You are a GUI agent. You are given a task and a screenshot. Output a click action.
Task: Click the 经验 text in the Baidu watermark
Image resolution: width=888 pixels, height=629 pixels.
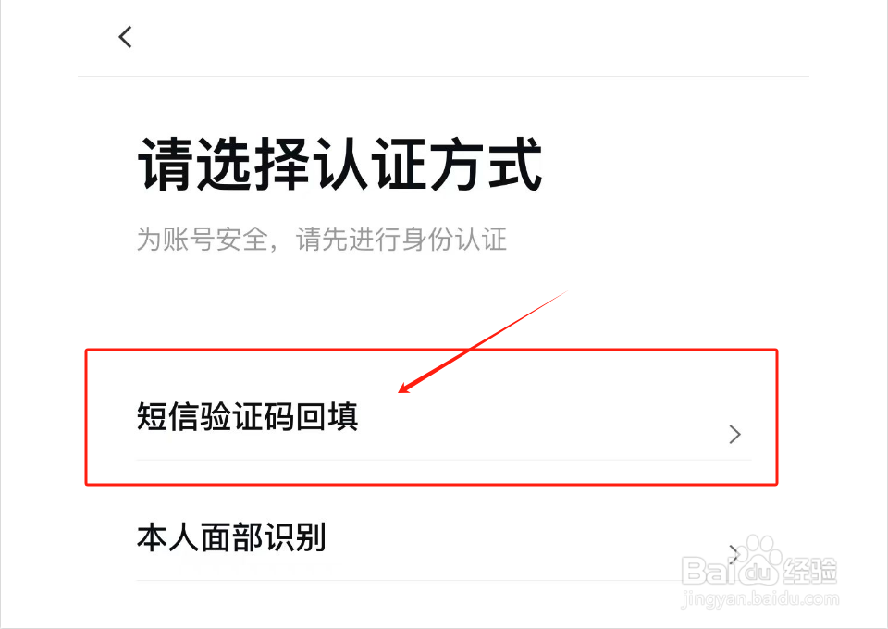(810, 571)
